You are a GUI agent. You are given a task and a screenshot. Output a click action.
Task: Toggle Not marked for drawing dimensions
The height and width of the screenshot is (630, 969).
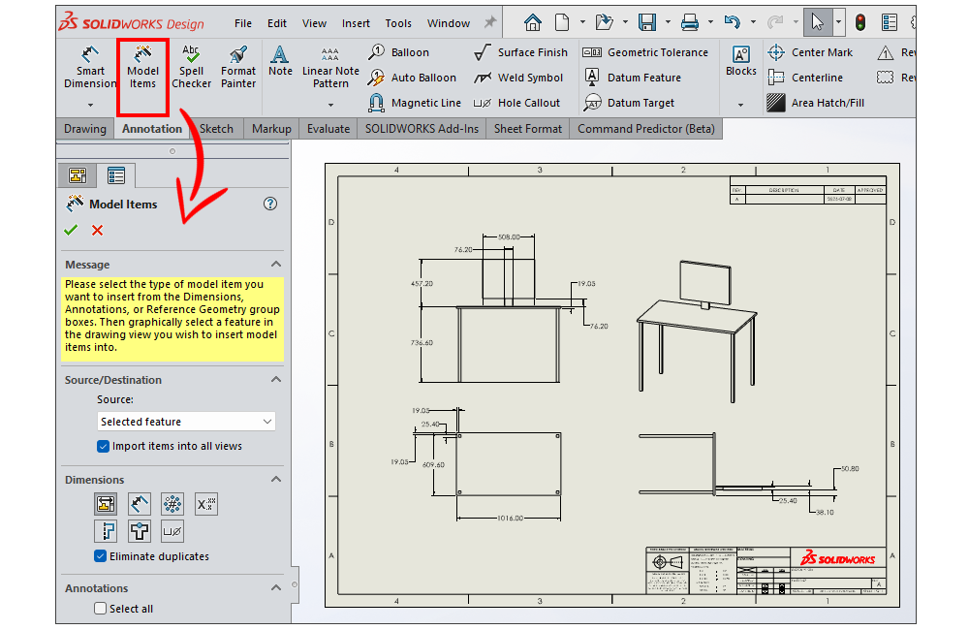139,504
